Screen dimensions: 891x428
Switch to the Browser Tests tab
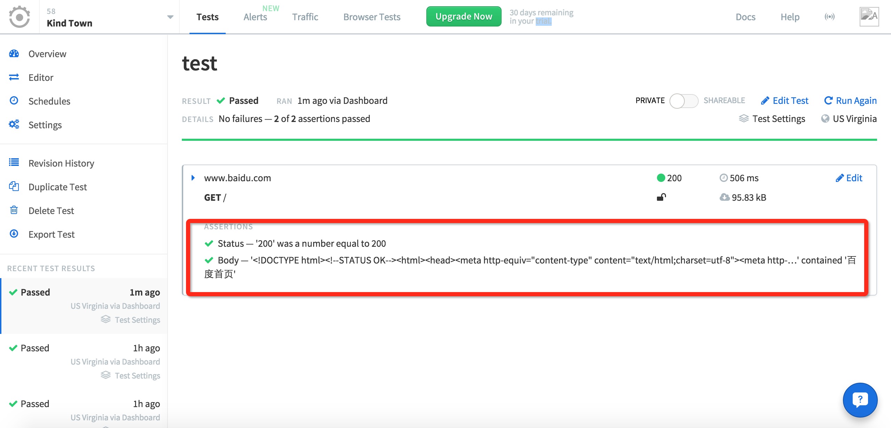click(x=372, y=16)
